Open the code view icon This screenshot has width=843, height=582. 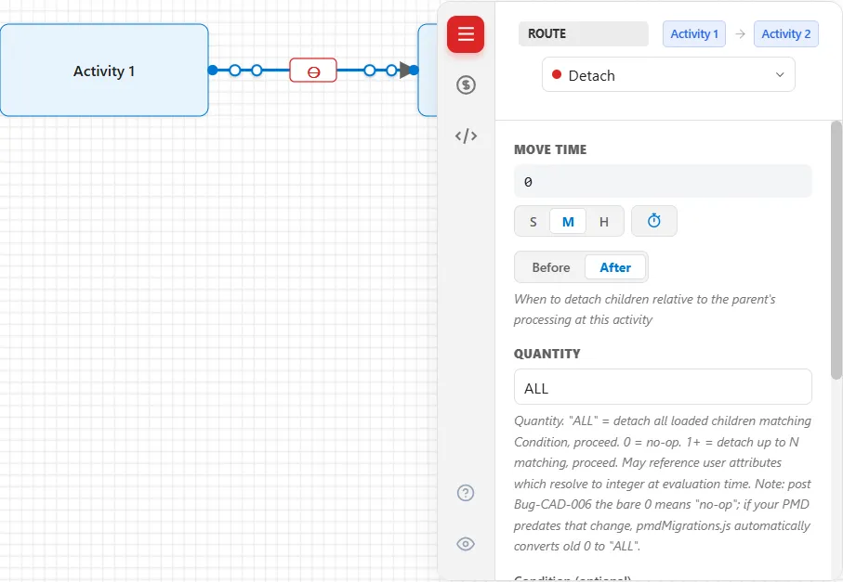click(x=467, y=136)
